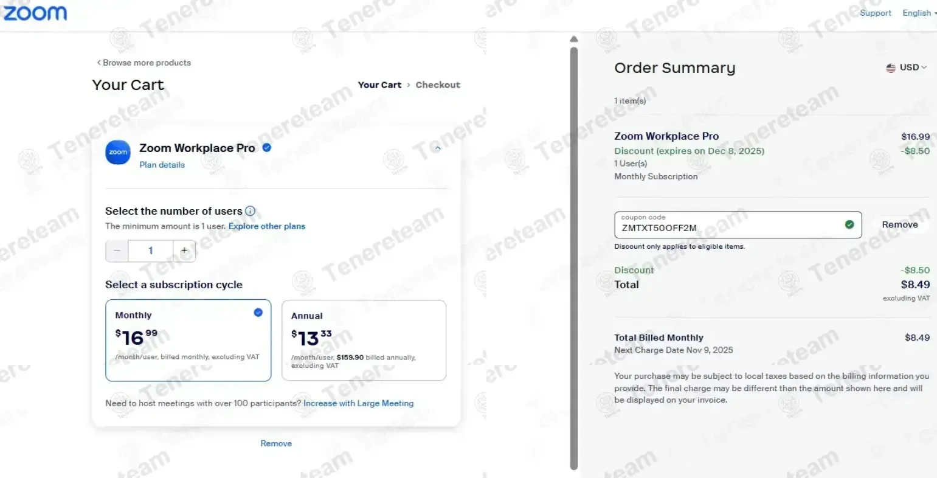
Task: Remove the applied coupon code
Action: (899, 225)
